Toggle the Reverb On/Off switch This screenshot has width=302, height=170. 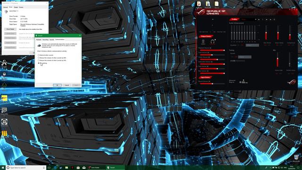(x=234, y=57)
